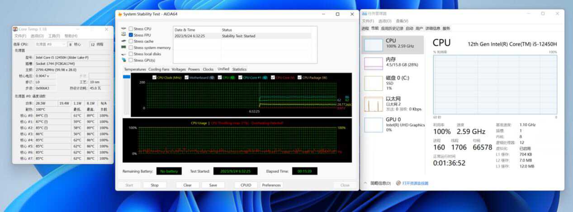
Task: Open the Powers tab
Action: (194, 69)
